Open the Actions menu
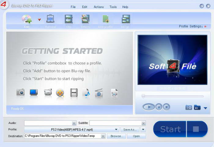The width and height of the screenshot is (214, 147). click(x=99, y=7)
